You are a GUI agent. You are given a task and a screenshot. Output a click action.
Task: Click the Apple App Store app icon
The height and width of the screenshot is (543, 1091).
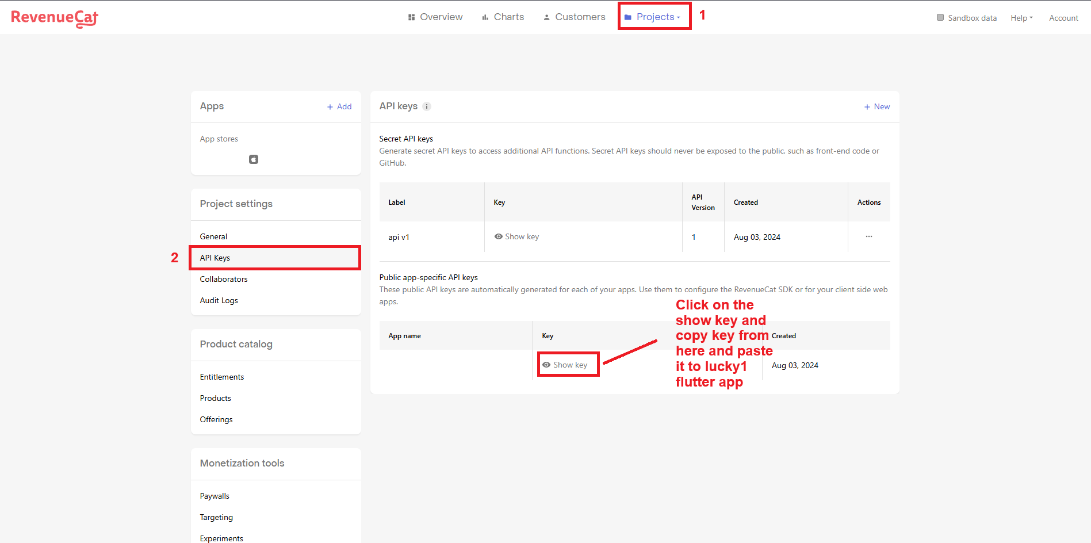pos(254,159)
